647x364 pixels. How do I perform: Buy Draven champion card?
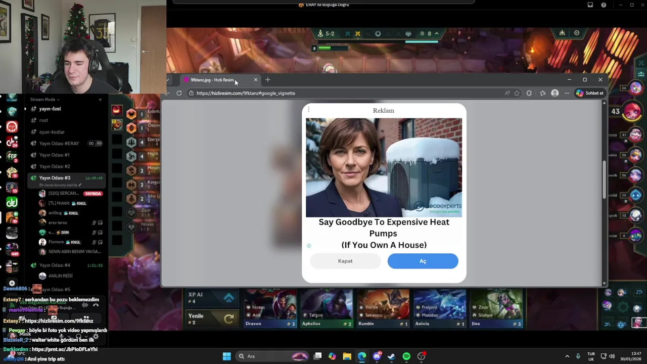[270, 308]
